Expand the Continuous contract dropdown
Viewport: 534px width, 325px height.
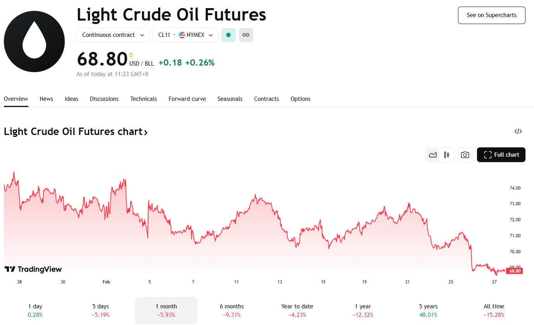tap(113, 35)
